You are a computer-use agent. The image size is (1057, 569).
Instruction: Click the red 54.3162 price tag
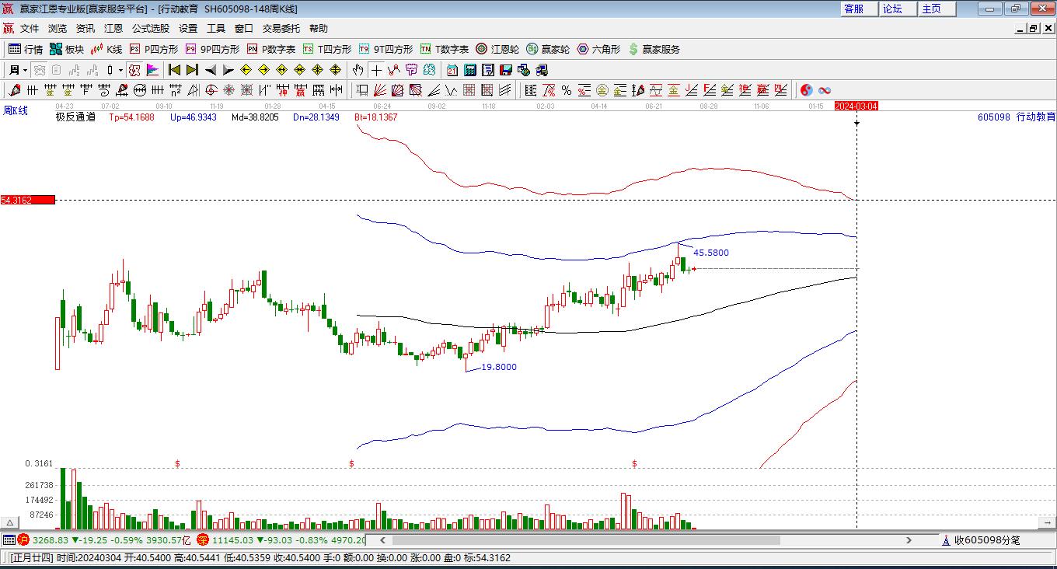click(x=28, y=200)
